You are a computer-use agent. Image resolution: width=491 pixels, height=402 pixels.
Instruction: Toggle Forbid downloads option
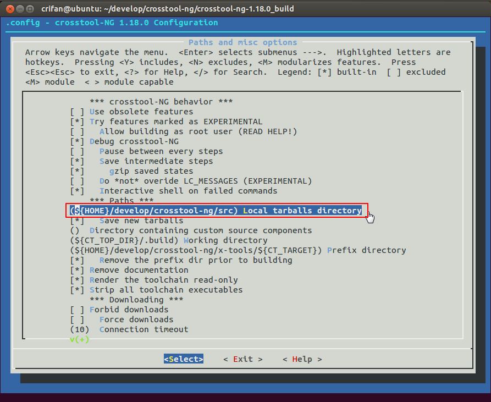pyautogui.click(x=119, y=310)
